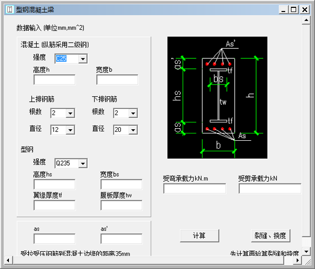Open the concrete 强度 C25 dropdown

point(83,59)
